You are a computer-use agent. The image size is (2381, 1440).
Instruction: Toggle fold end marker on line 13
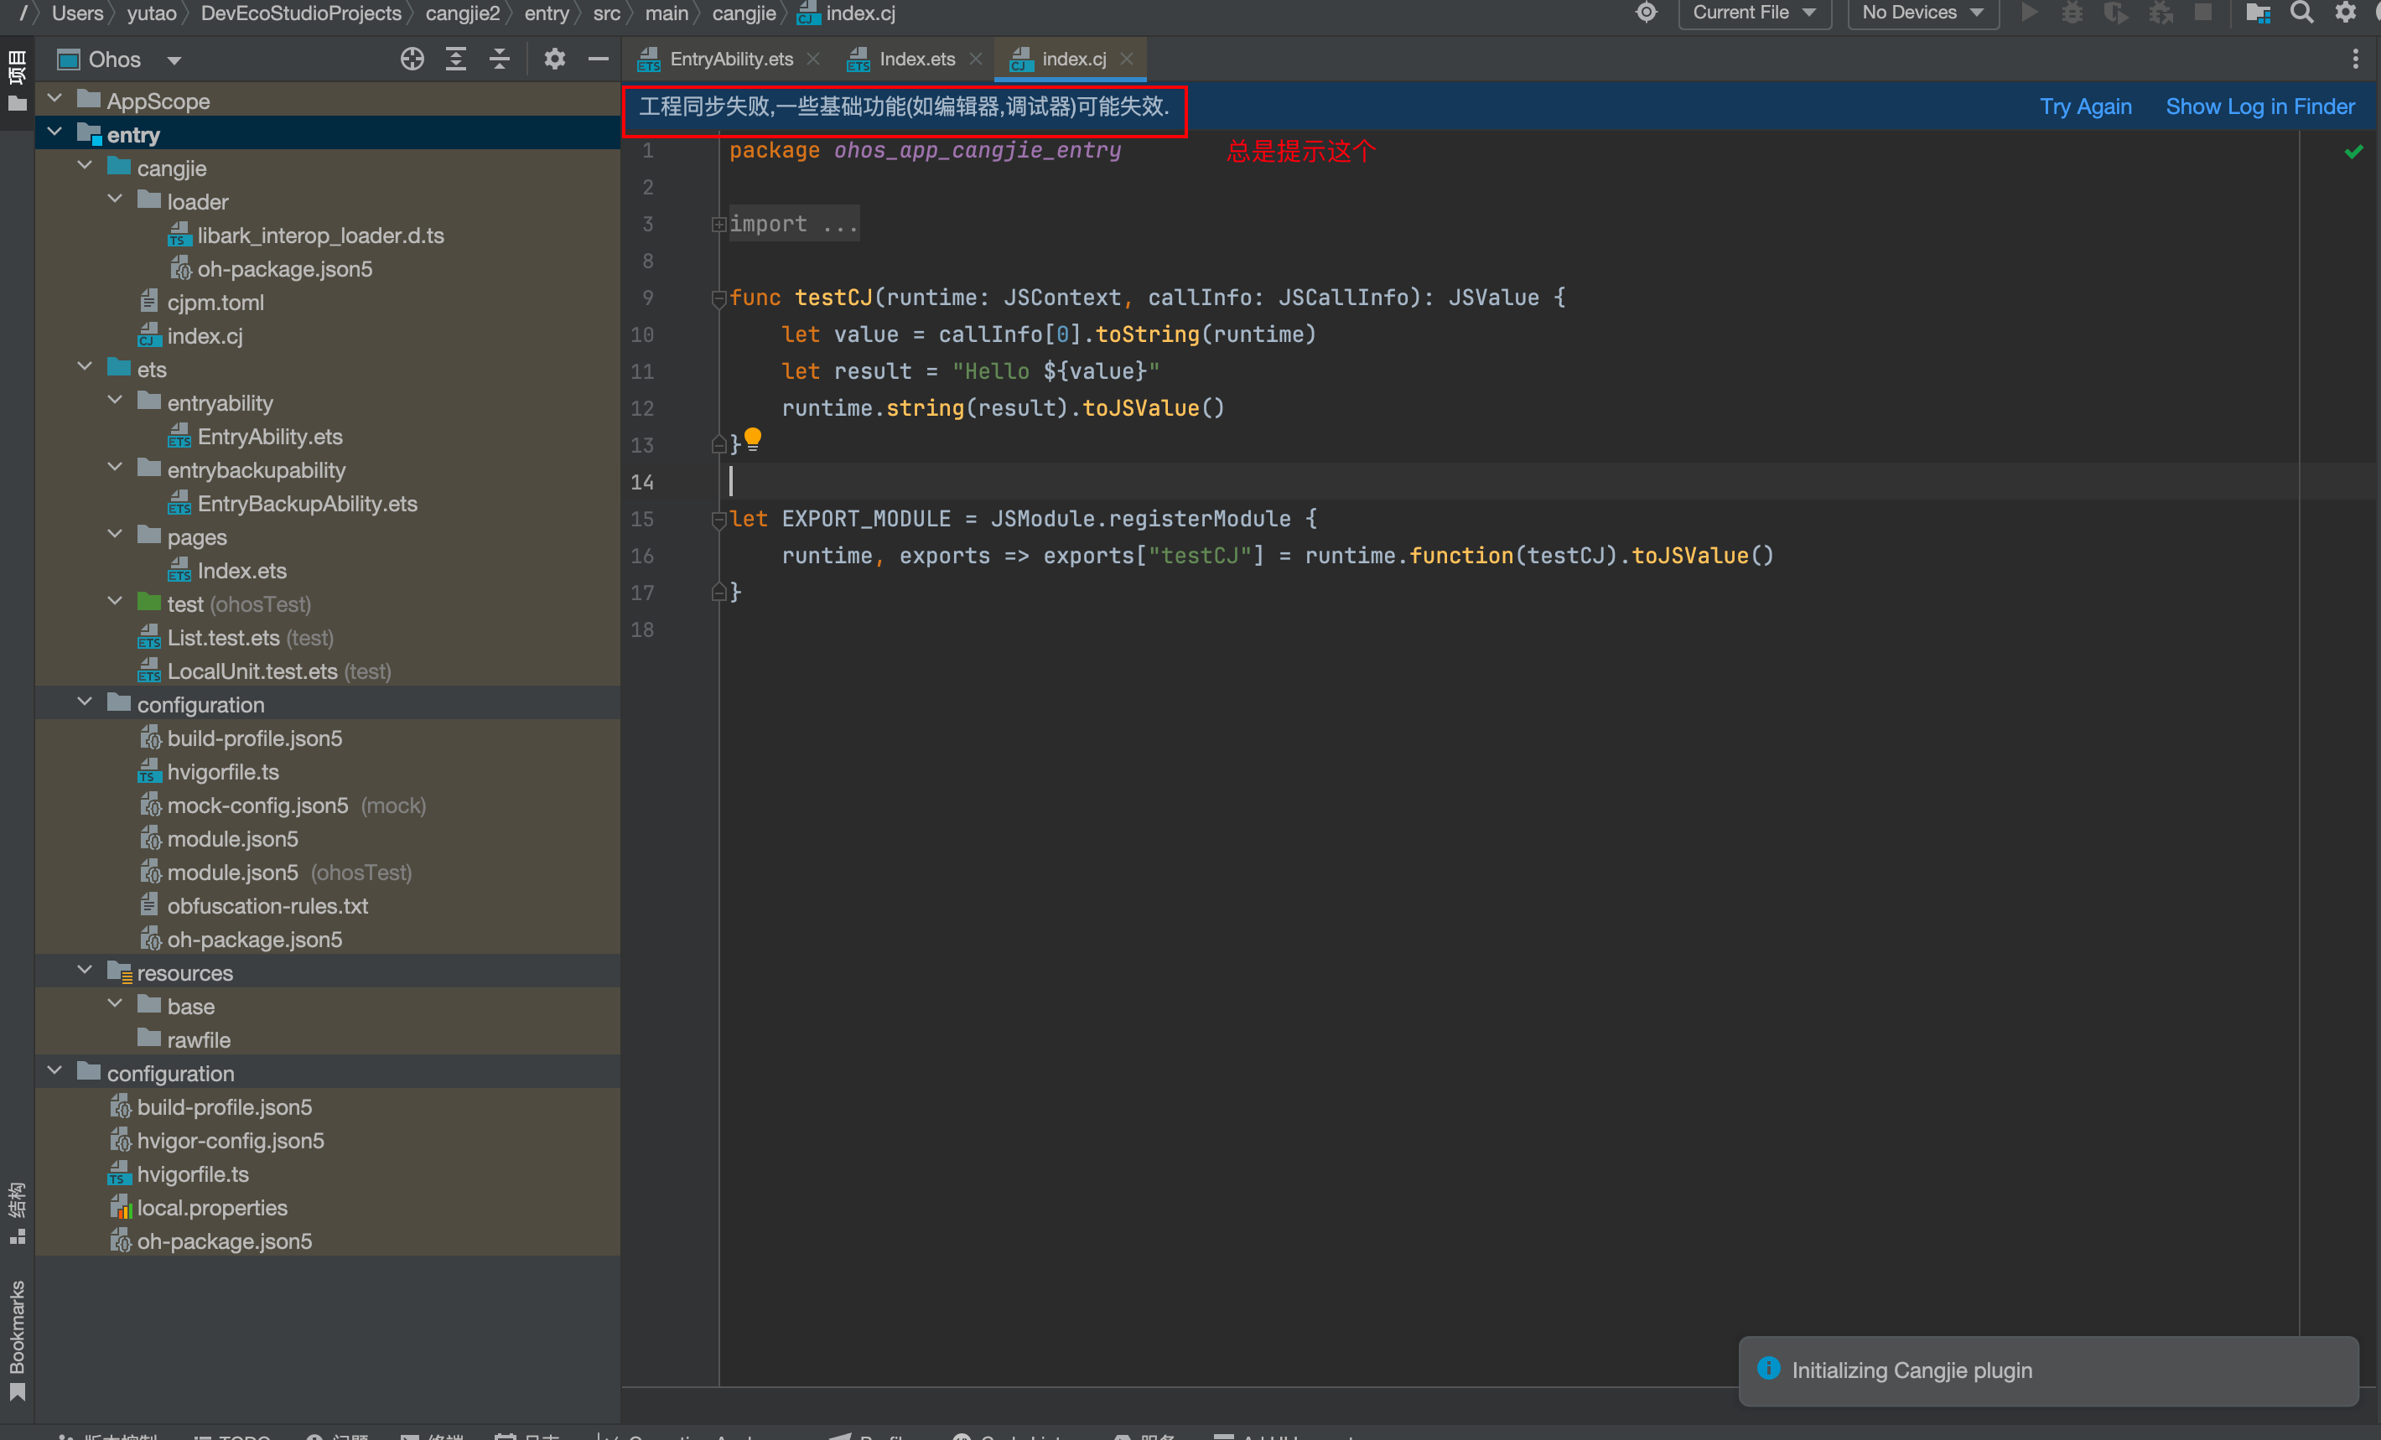(719, 445)
